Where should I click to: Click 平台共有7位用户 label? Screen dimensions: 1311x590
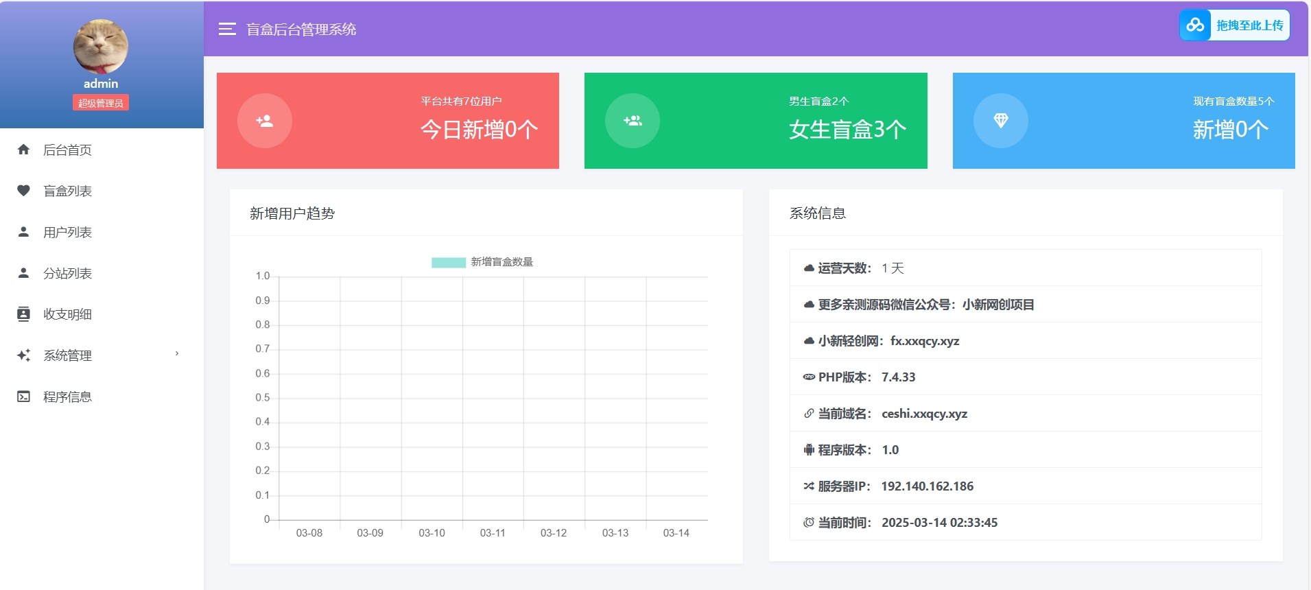click(x=461, y=101)
